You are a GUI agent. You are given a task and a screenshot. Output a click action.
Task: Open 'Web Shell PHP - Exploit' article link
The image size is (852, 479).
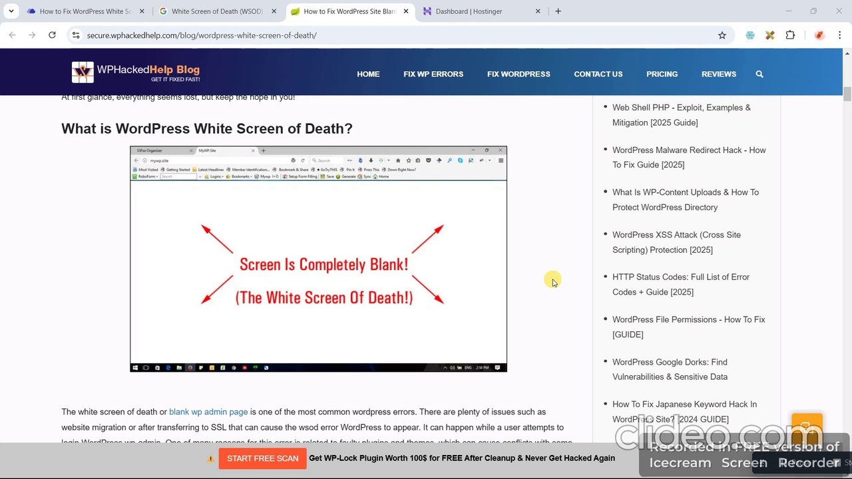tap(681, 115)
